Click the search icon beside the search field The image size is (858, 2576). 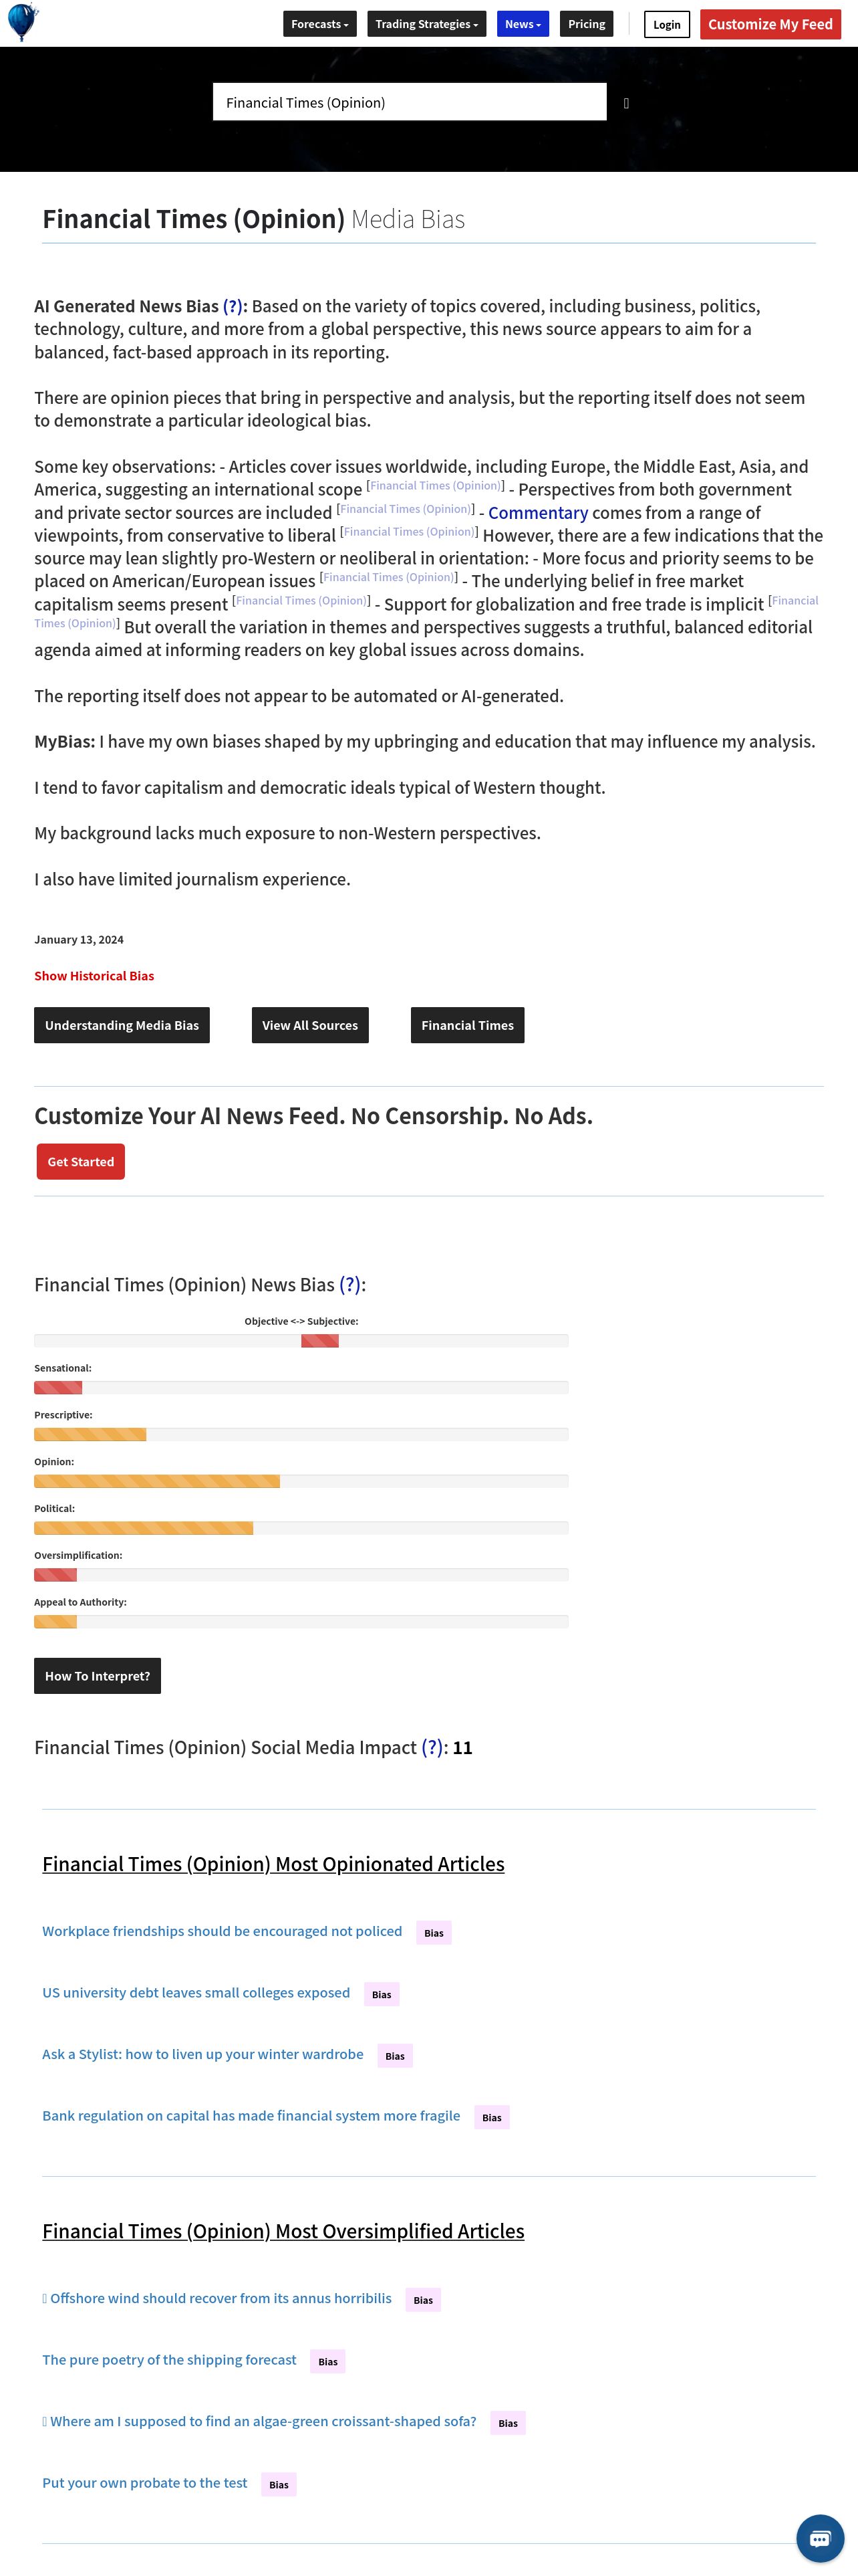point(626,103)
